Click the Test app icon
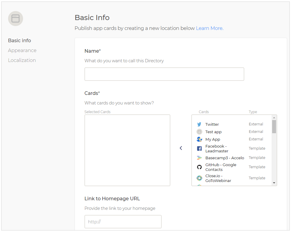 (199, 132)
